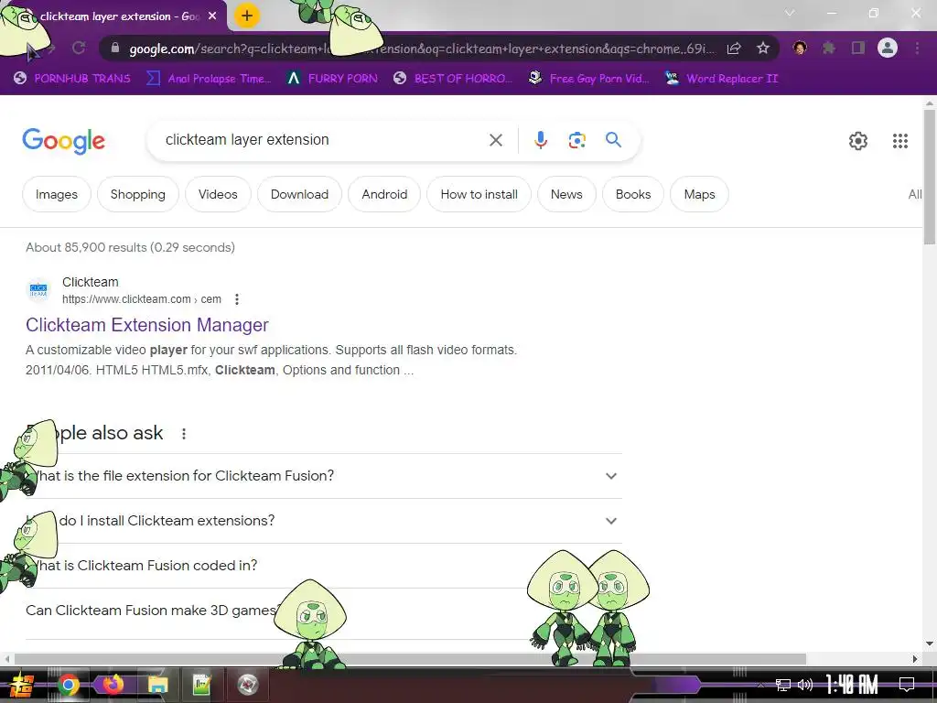Open the Clickteam Extension Manager result
The width and height of the screenshot is (937, 703).
[x=147, y=325]
